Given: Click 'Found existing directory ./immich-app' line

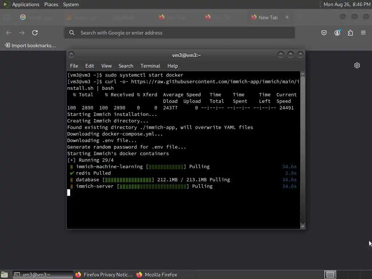Looking at the screenshot, I should tap(160, 128).
